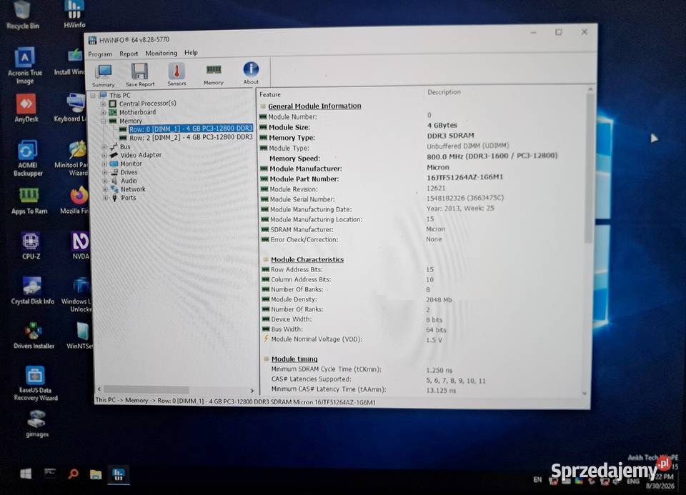Open the Help menu
The height and width of the screenshot is (495, 686).
(x=191, y=52)
